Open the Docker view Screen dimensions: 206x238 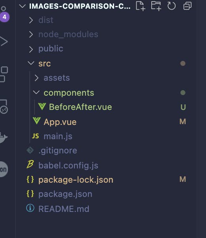[3, 138]
